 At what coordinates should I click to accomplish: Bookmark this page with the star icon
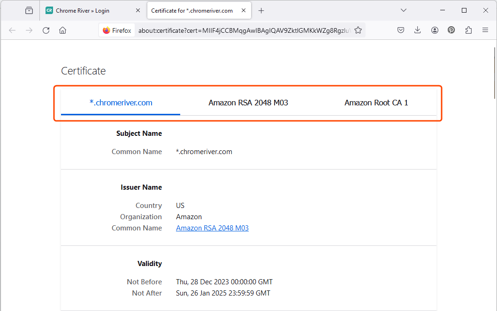(358, 30)
